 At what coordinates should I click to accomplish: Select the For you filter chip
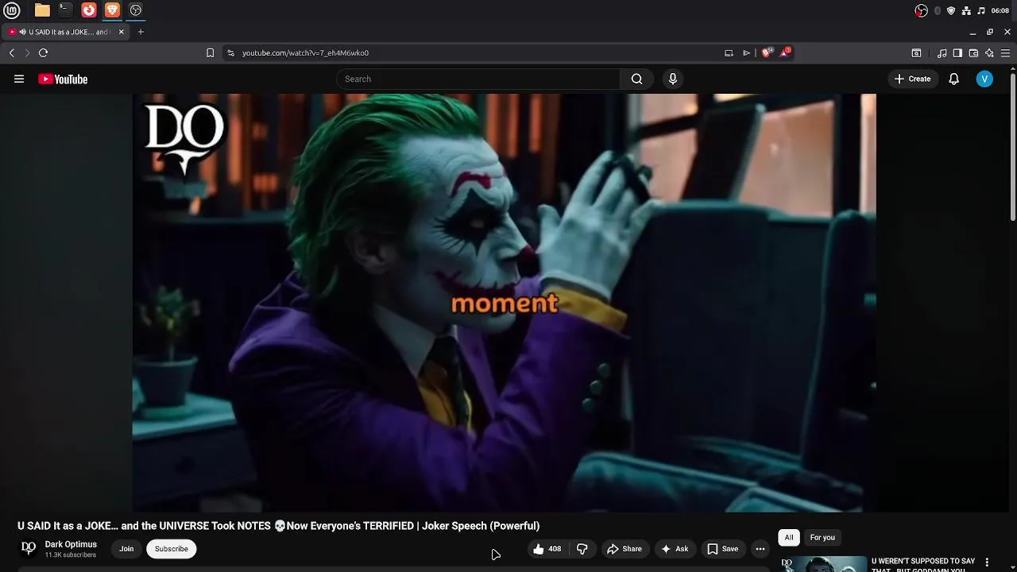tap(822, 538)
